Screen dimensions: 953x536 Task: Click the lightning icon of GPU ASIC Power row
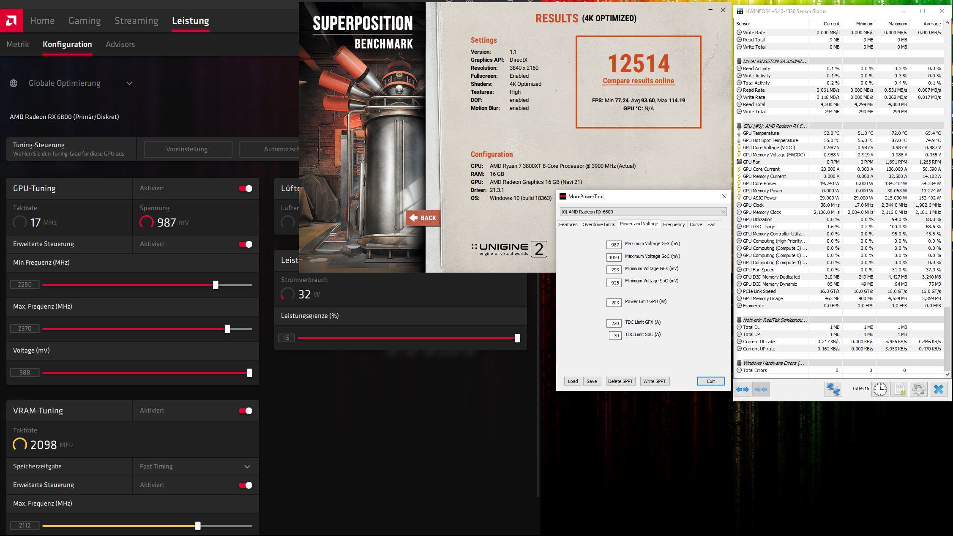(739, 198)
